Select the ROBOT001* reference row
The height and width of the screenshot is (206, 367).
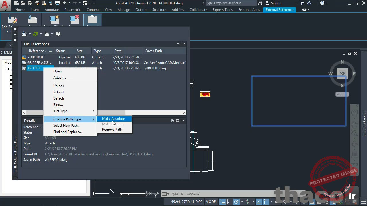click(x=104, y=57)
